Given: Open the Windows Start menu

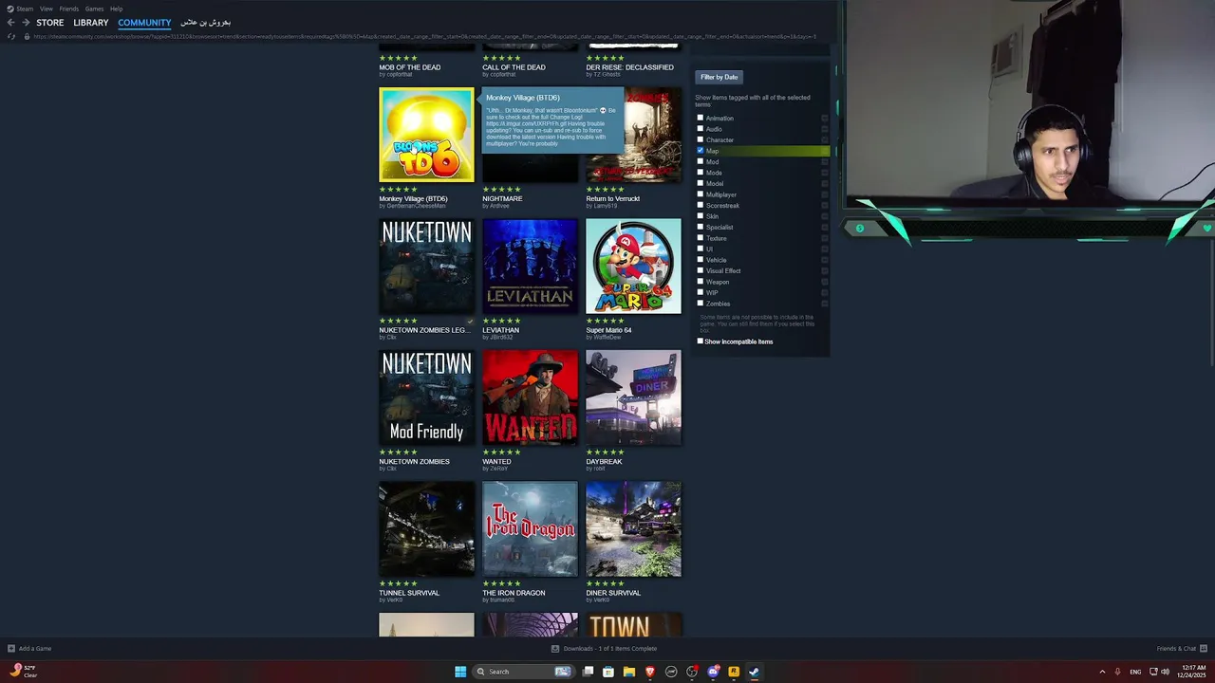Looking at the screenshot, I should [x=460, y=672].
